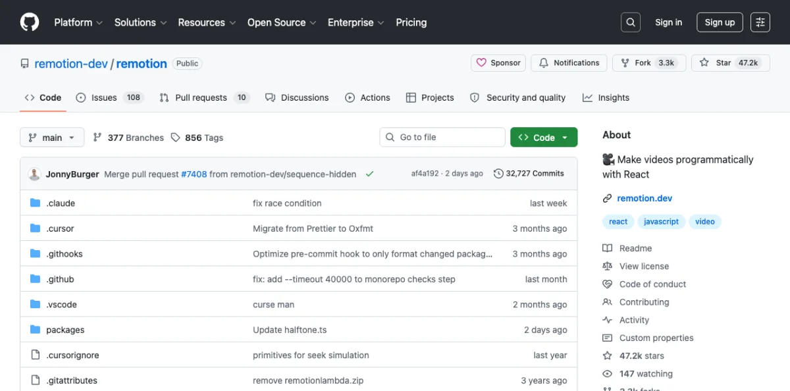Open commit hash af4a192

click(425, 174)
